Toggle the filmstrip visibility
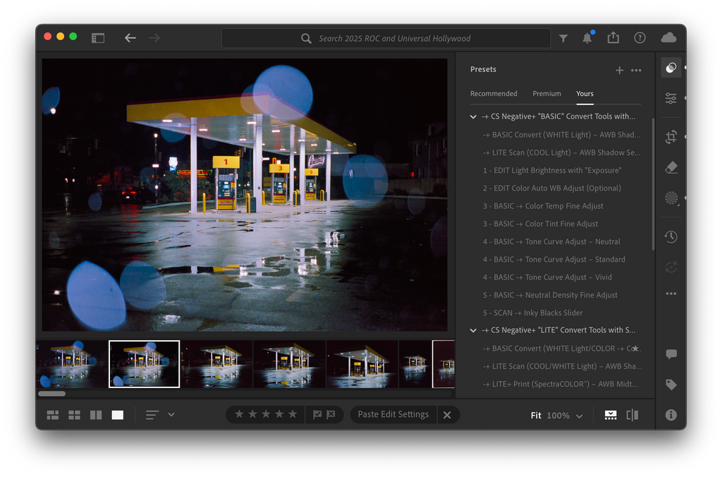This screenshot has height=477, width=722. [x=610, y=415]
